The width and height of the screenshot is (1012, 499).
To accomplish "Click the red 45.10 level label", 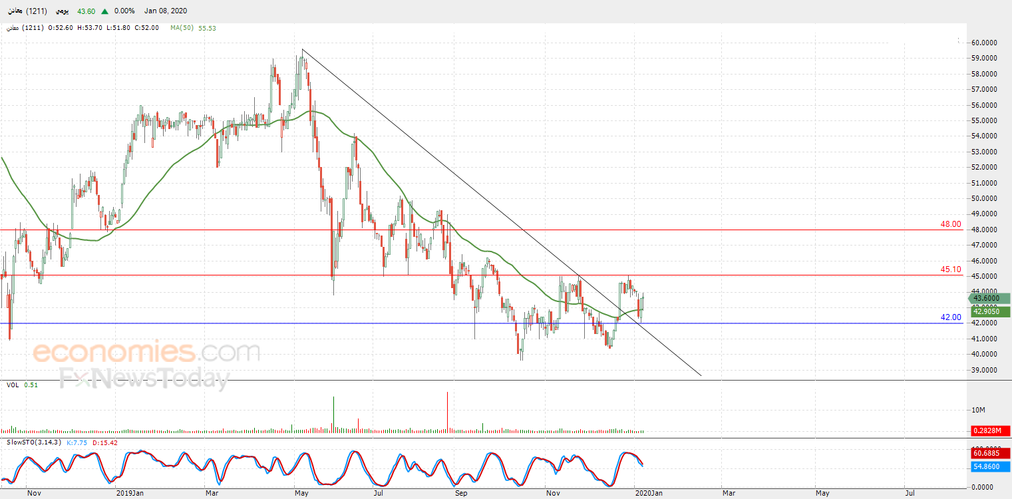I will tap(951, 269).
